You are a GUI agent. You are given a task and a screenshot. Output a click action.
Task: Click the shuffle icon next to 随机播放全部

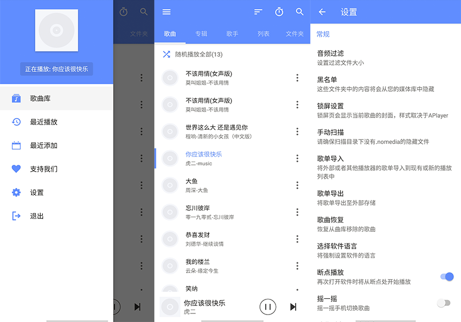tap(166, 54)
